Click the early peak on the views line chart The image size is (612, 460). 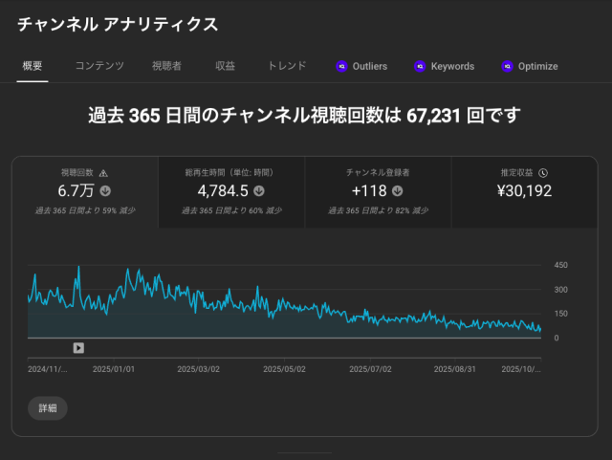click(78, 267)
